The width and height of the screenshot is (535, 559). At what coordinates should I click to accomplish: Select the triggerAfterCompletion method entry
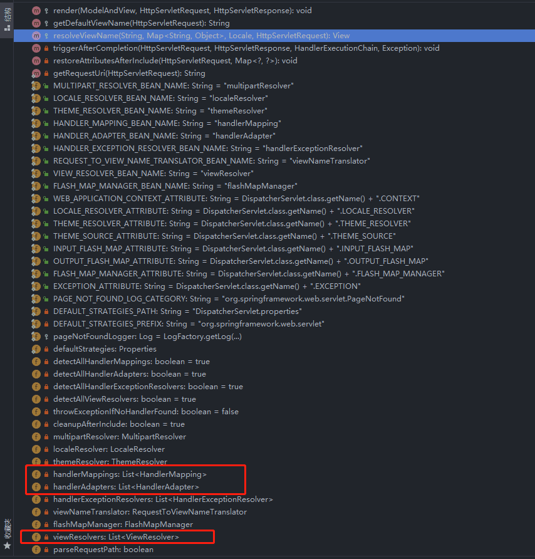(x=246, y=48)
